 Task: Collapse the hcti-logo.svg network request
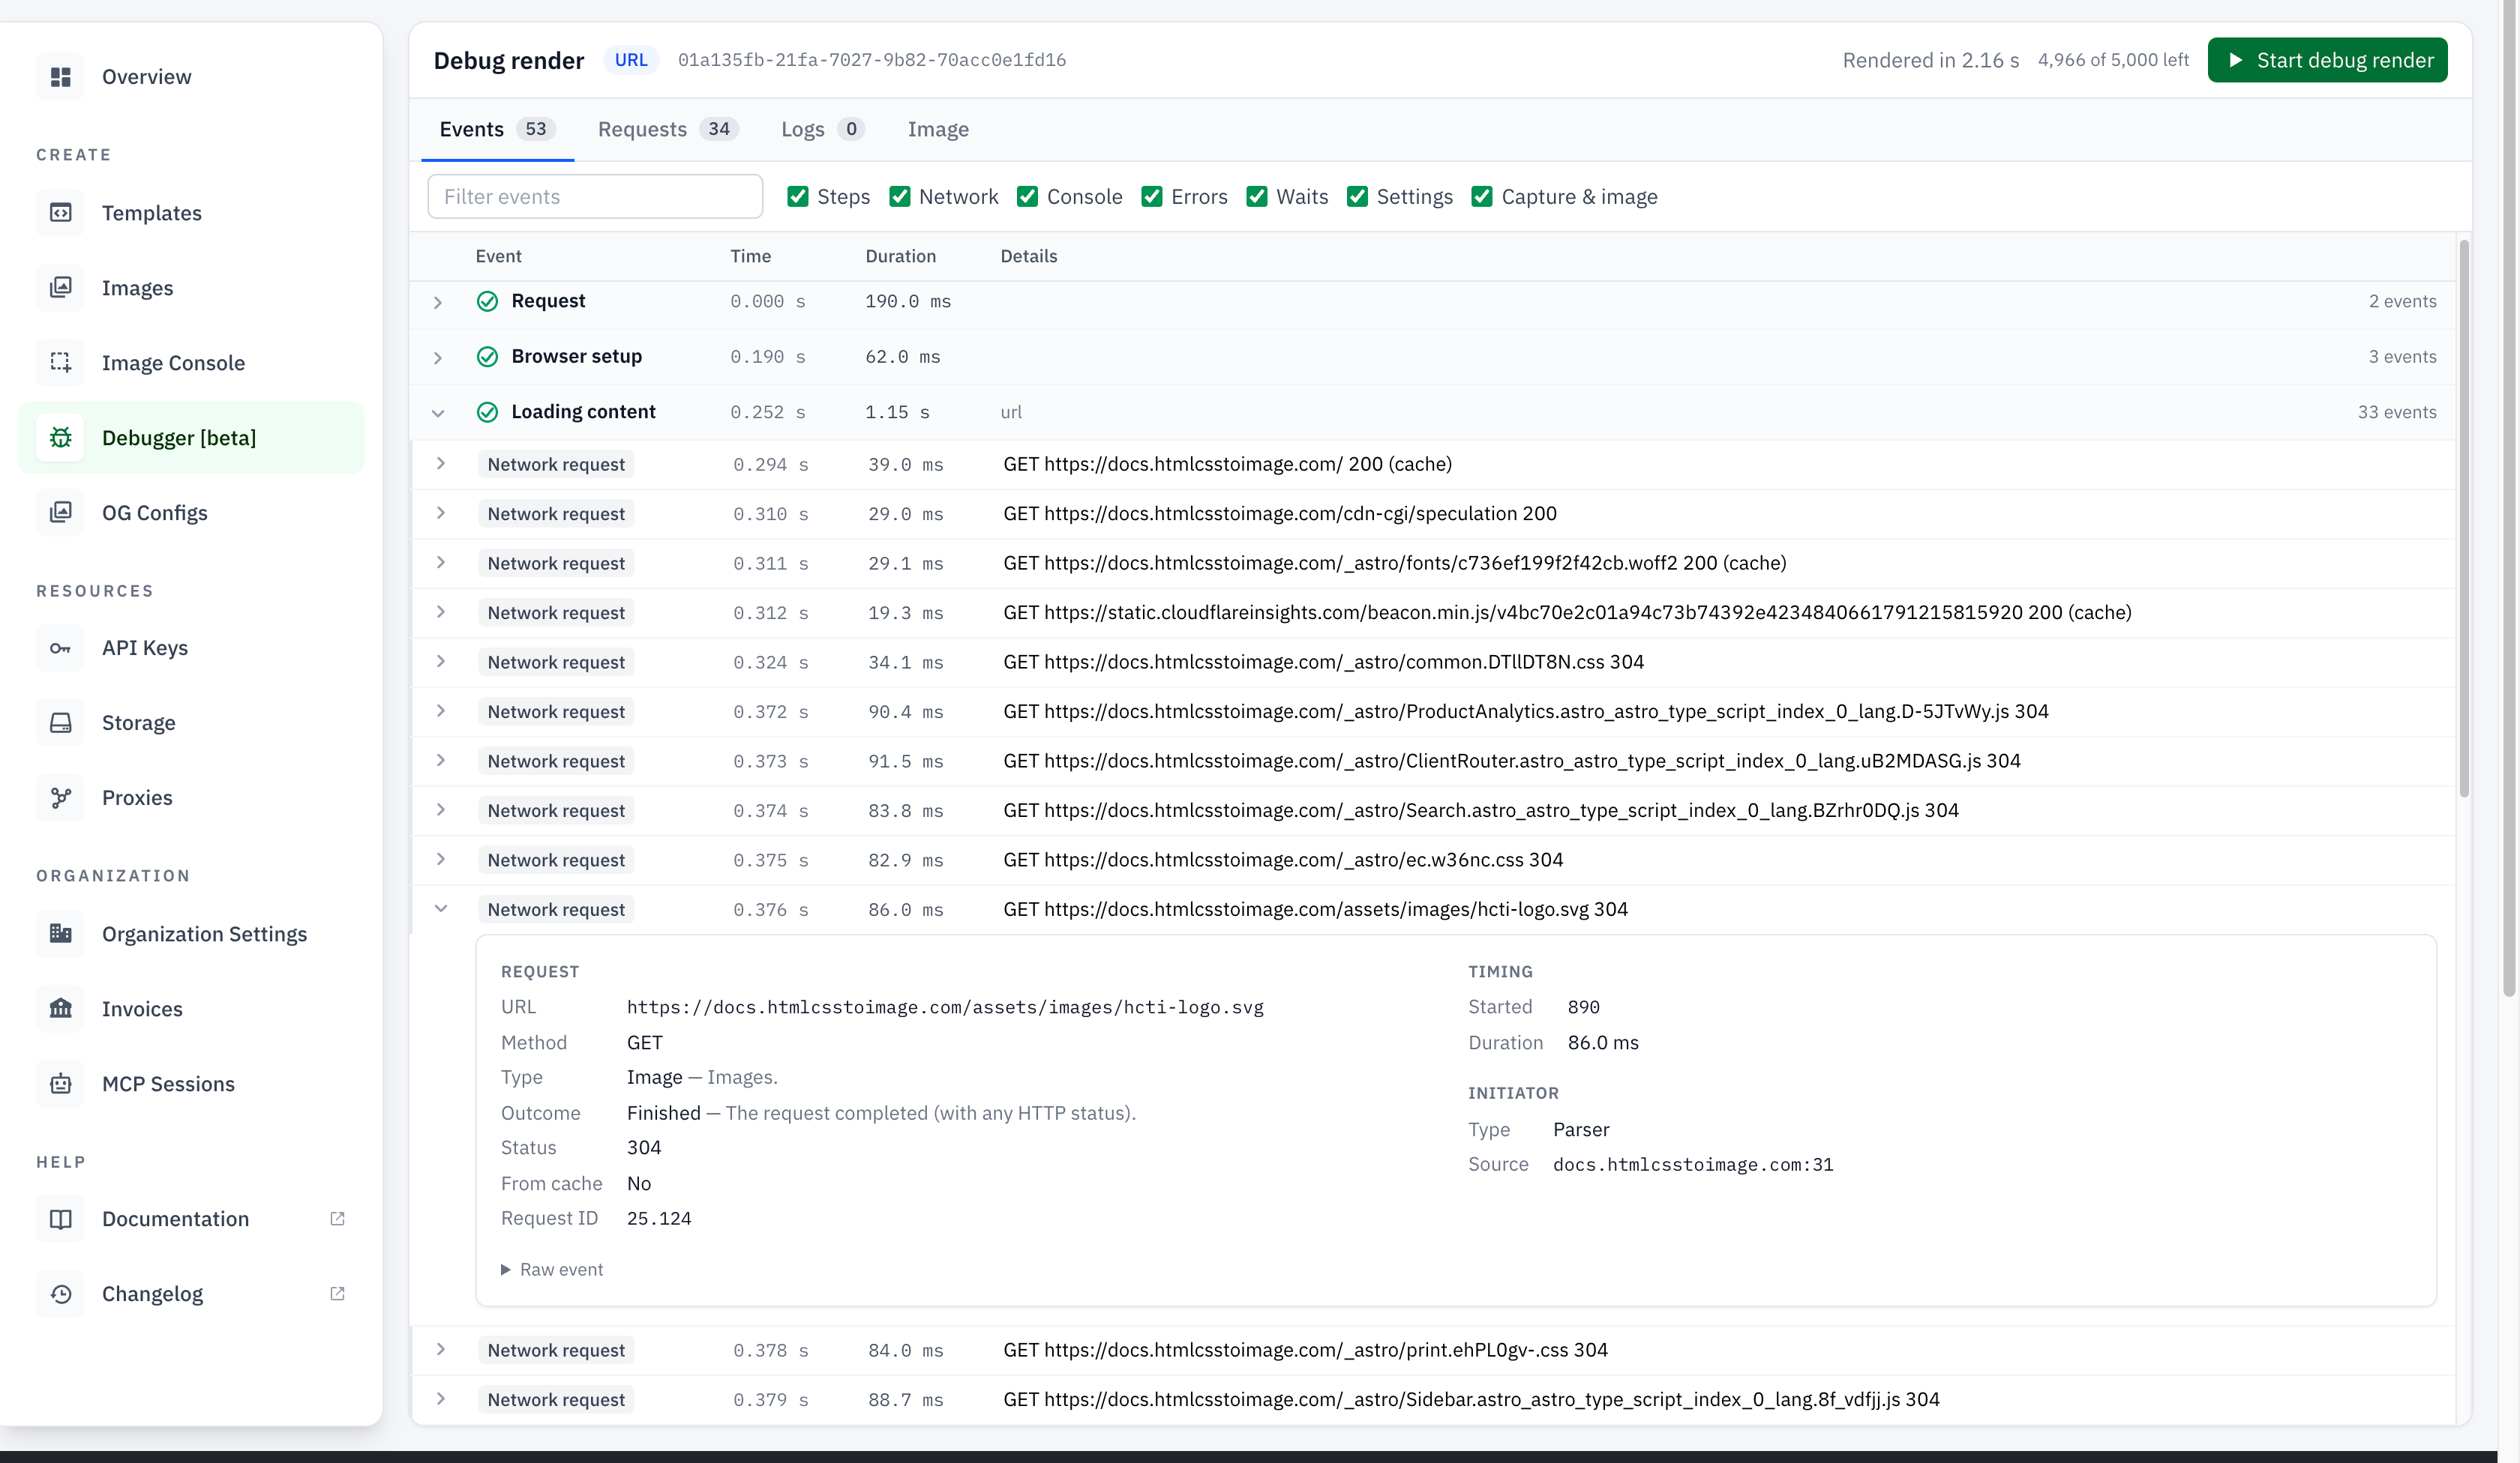pos(441,908)
